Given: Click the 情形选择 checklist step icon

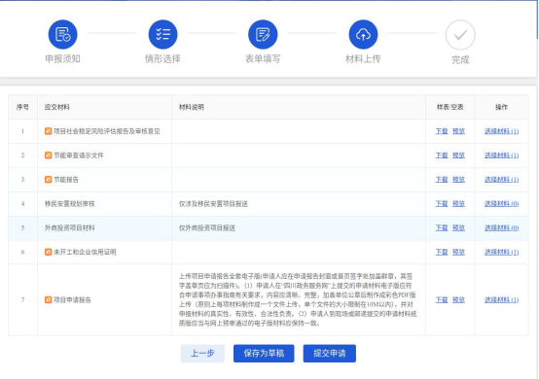Looking at the screenshot, I should click(x=162, y=34).
